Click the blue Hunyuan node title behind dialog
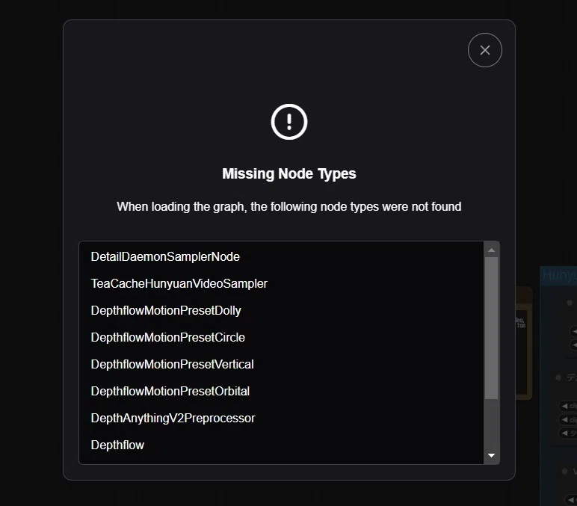The height and width of the screenshot is (506, 577). click(x=558, y=275)
